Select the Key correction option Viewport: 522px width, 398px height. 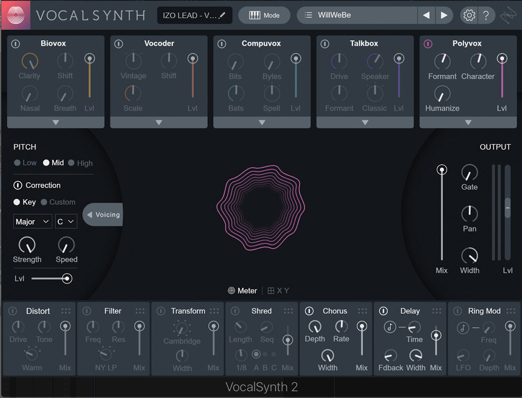click(x=25, y=202)
